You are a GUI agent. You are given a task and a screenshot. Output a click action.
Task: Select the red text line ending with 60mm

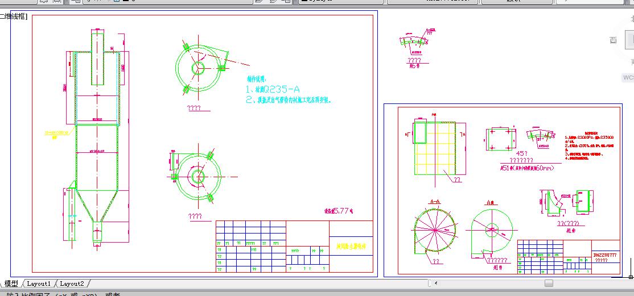pyautogui.click(x=527, y=168)
